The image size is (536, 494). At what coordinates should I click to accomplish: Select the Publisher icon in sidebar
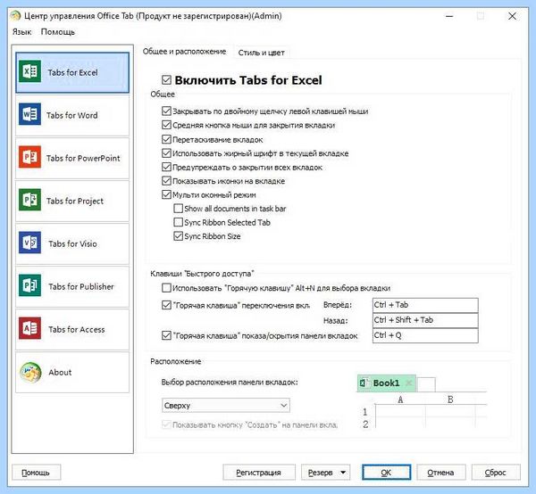click(29, 285)
